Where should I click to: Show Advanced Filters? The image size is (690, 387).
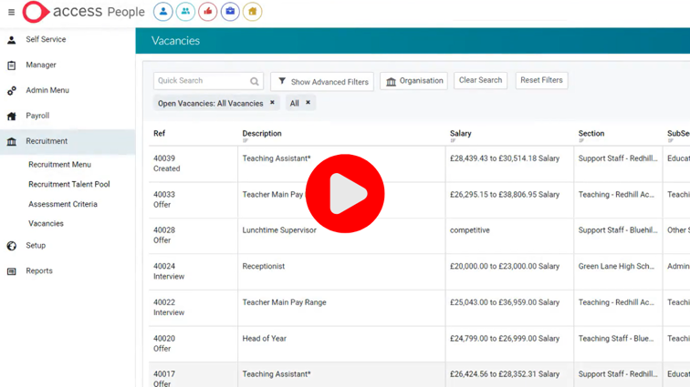click(x=322, y=82)
